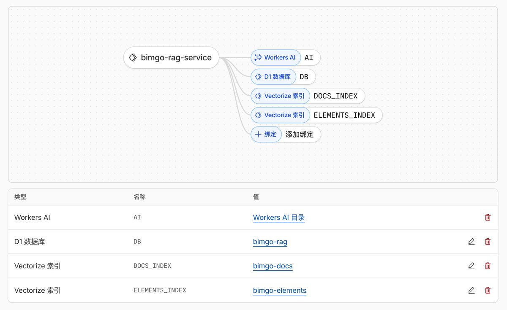Delete the DB D1 database binding
The width and height of the screenshot is (507, 310).
pyautogui.click(x=488, y=242)
